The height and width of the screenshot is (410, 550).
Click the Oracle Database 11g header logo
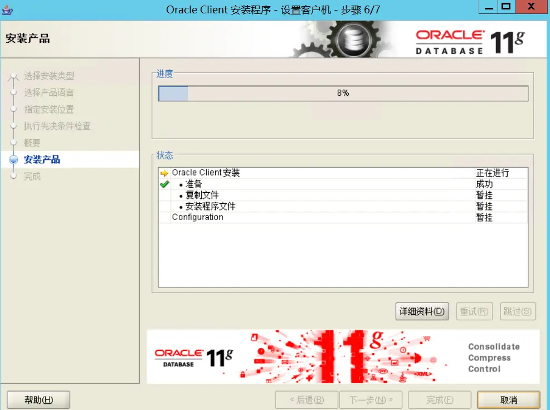pyautogui.click(x=470, y=42)
